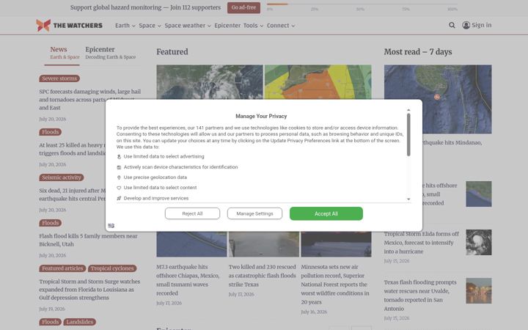Expand the Connect menu
The width and height of the screenshot is (528, 330).
281,26
